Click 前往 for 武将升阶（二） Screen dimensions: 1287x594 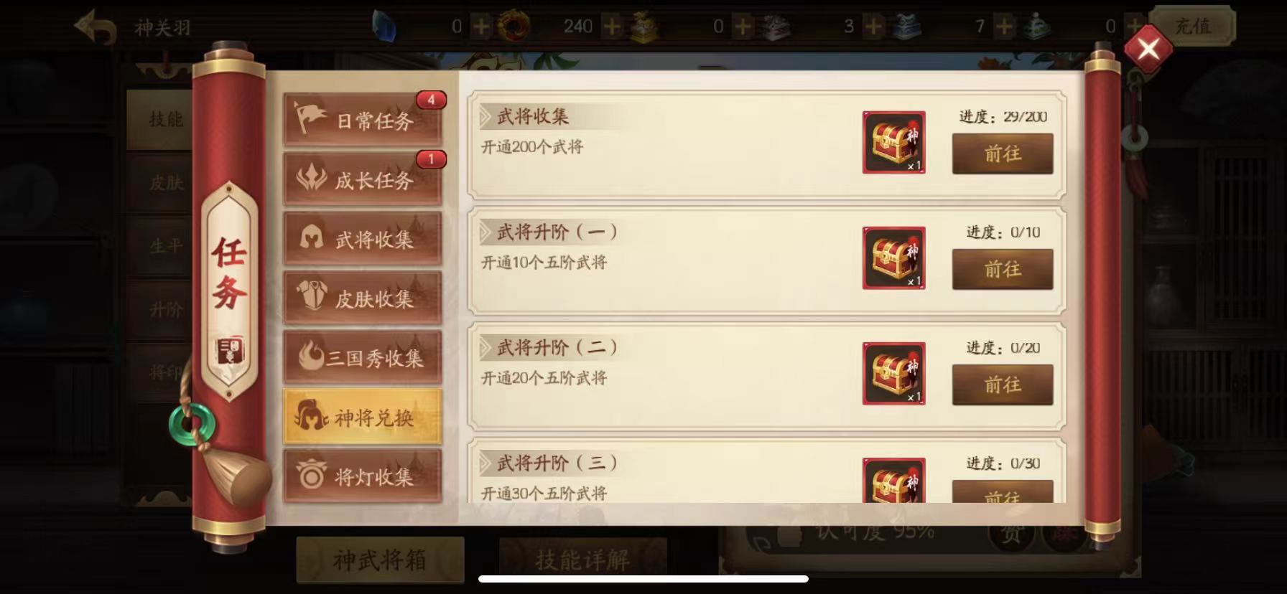pyautogui.click(x=1003, y=385)
